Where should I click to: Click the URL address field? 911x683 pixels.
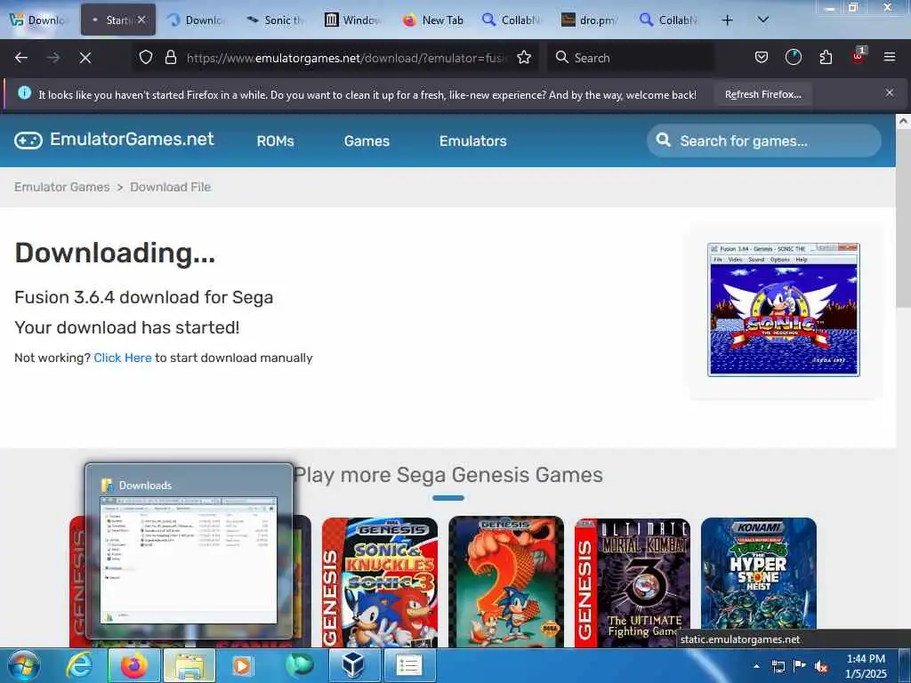[346, 58]
